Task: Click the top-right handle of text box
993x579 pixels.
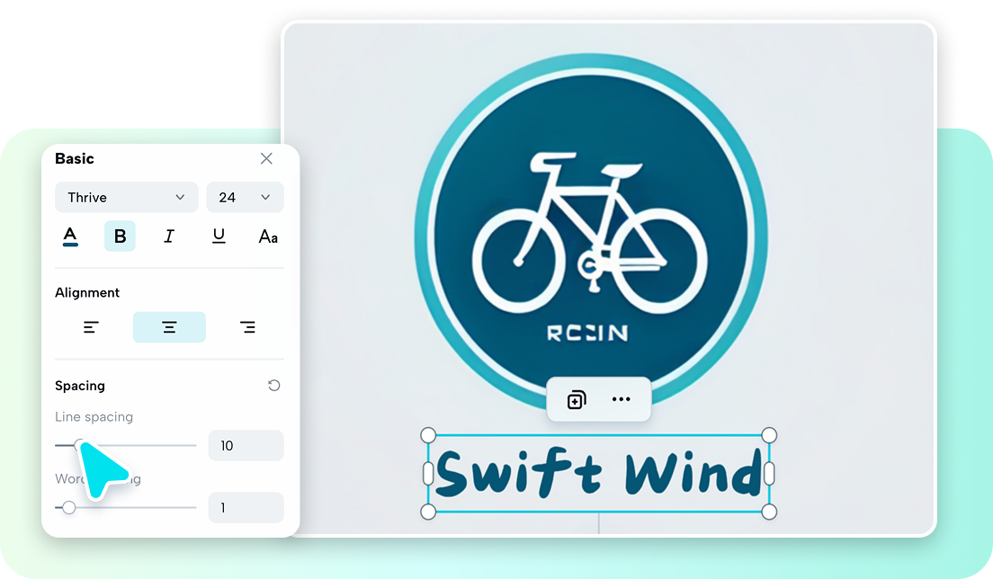Action: coord(769,435)
